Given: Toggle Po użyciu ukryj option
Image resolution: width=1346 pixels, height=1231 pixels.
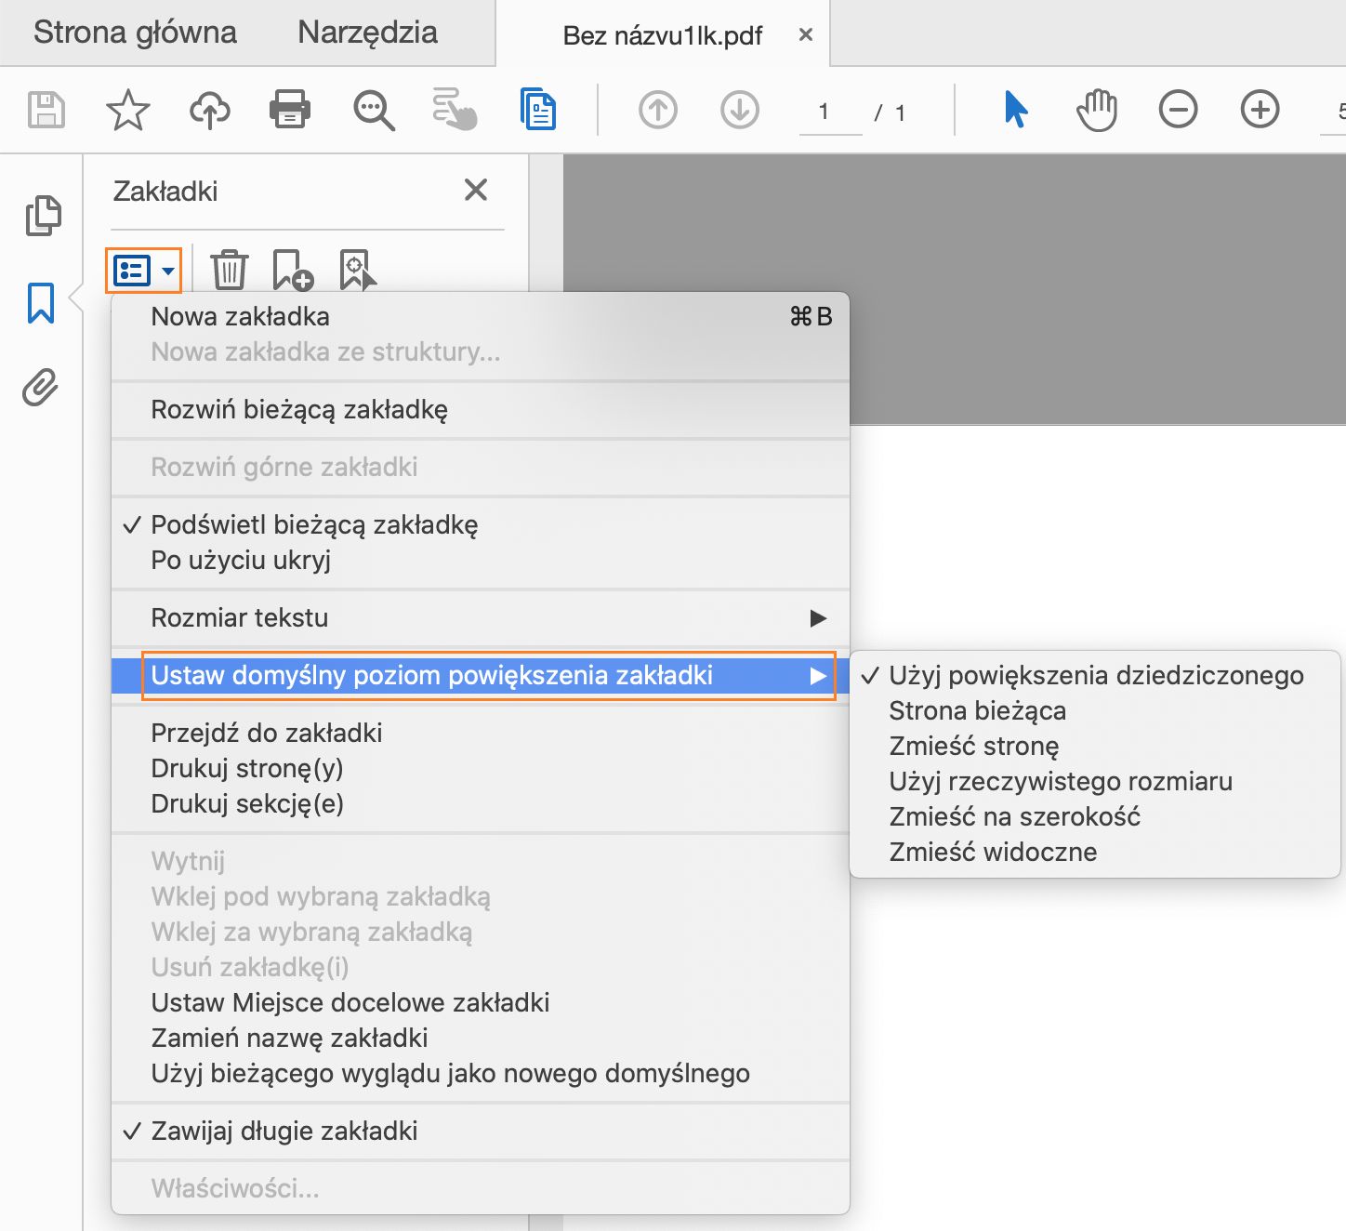Looking at the screenshot, I should point(481,561).
